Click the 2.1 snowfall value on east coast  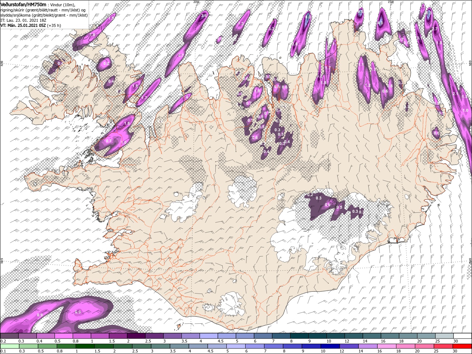coord(455,94)
